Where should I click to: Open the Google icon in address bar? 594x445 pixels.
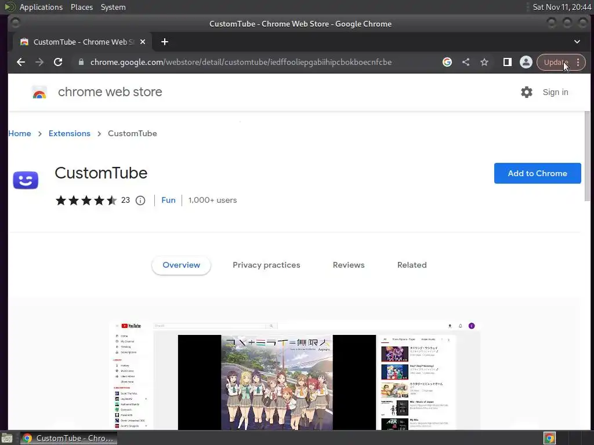447,62
